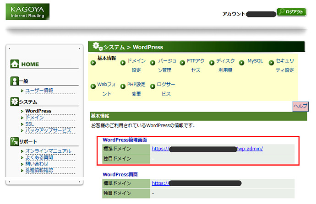The width and height of the screenshot is (316, 204).
Task: Click the サポート question mark icon
Action: coord(14,142)
